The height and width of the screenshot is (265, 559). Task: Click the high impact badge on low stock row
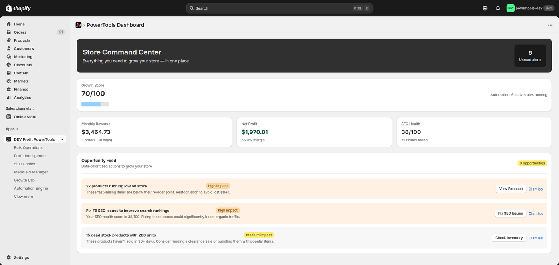pos(218,186)
